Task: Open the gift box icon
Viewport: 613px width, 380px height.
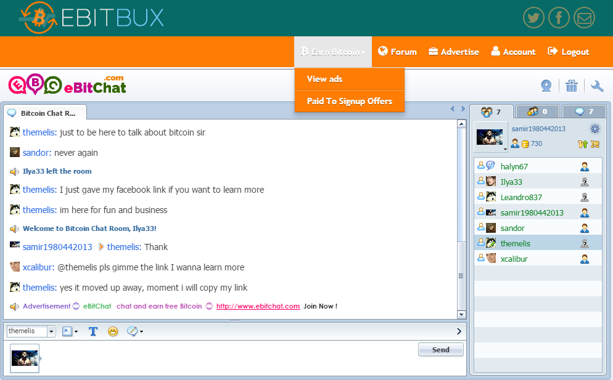Action: click(x=572, y=86)
